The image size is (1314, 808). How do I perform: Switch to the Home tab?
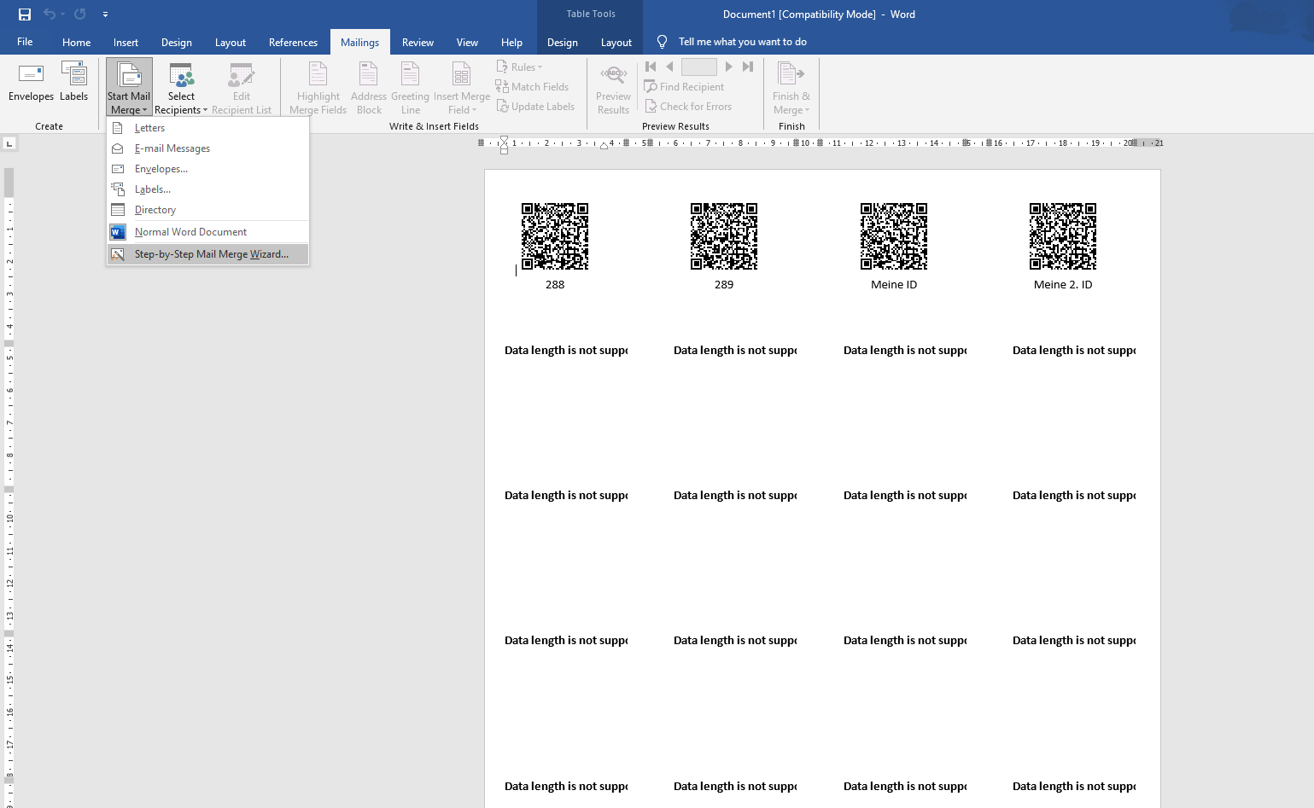click(x=76, y=42)
